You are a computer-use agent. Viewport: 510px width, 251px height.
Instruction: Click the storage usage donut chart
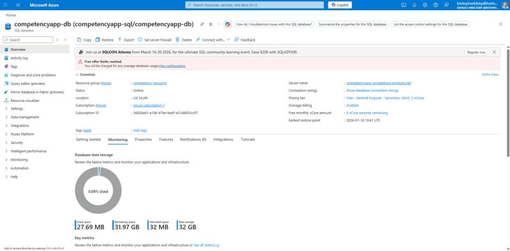tap(98, 190)
